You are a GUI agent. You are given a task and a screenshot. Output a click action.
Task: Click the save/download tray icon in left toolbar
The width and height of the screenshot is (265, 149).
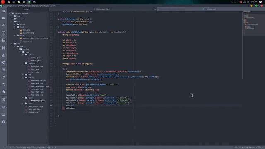pos(4,26)
